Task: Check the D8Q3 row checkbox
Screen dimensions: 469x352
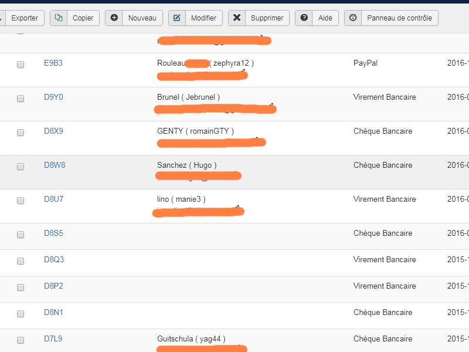Action: [21, 260]
